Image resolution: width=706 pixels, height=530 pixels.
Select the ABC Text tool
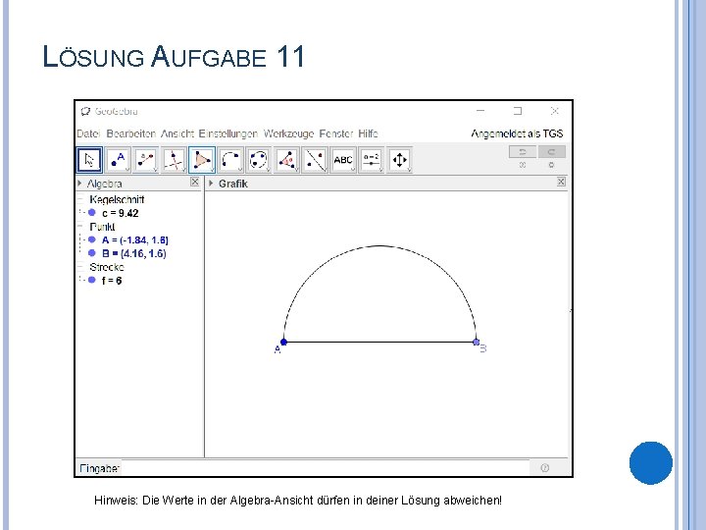343,160
